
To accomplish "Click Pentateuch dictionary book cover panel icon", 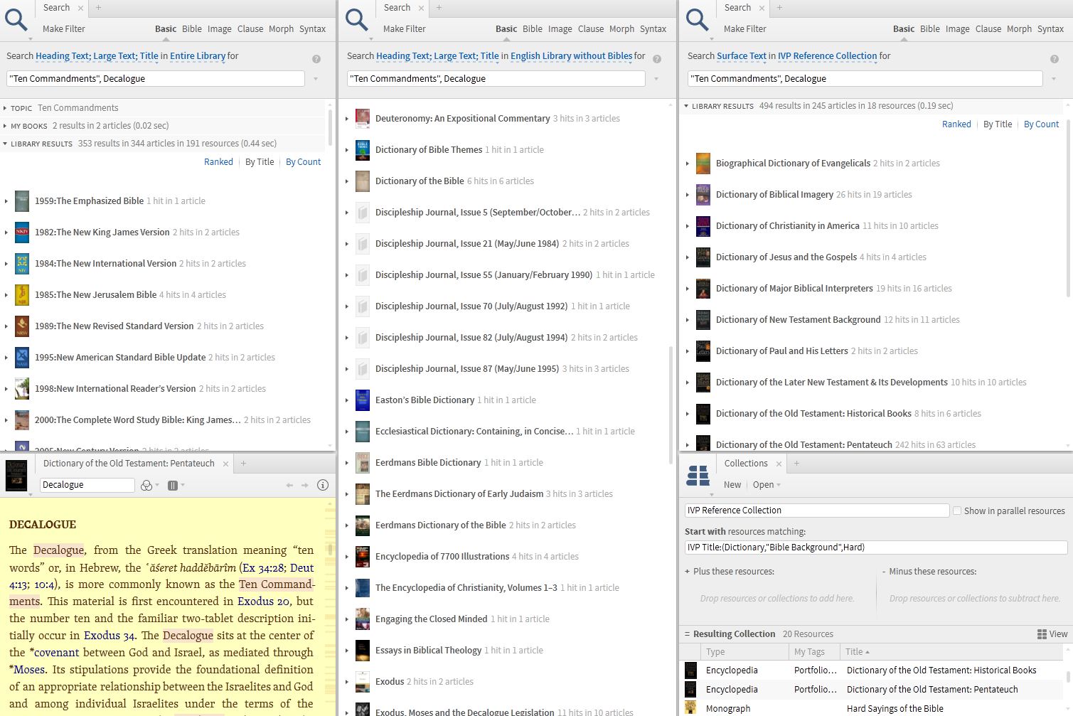I will tap(16, 476).
